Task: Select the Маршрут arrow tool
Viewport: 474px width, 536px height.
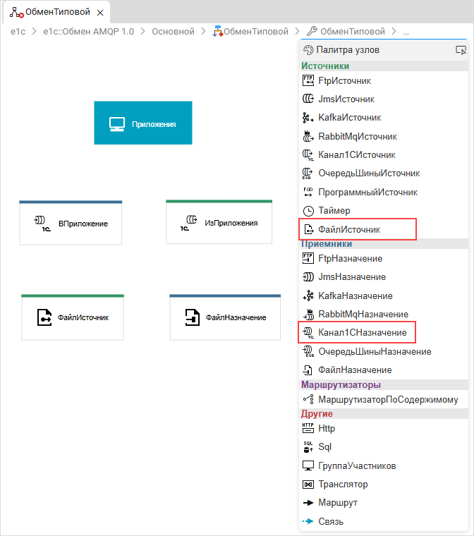Action: pyautogui.click(x=308, y=503)
